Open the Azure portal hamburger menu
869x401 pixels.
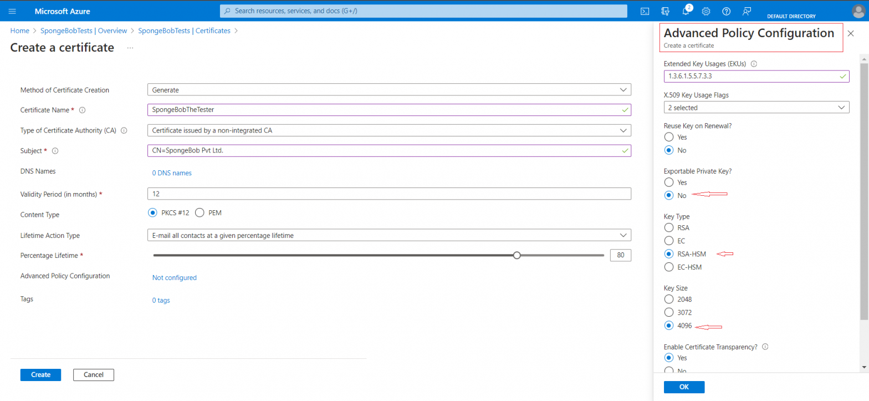pos(13,11)
